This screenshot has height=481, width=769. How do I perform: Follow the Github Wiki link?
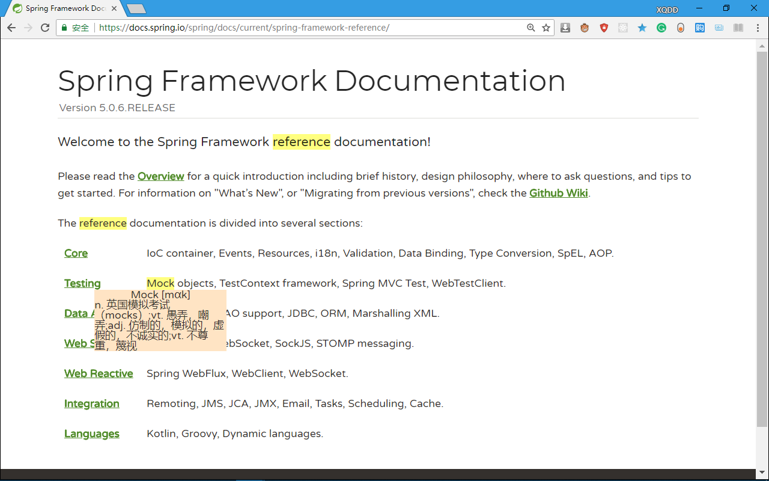559,193
